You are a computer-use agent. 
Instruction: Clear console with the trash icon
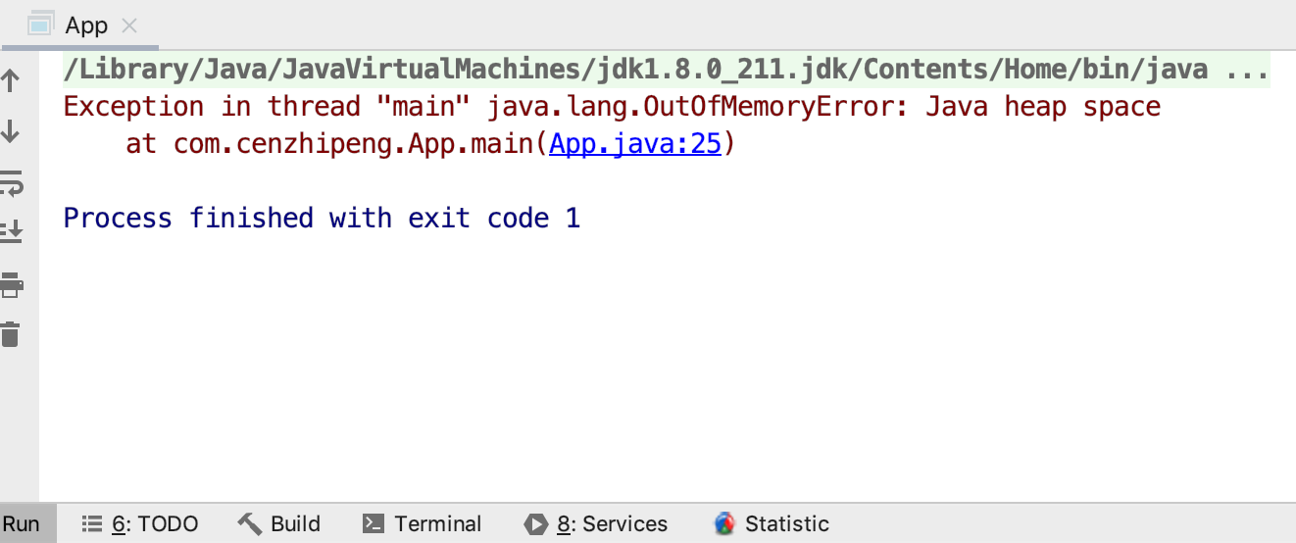pos(11,334)
